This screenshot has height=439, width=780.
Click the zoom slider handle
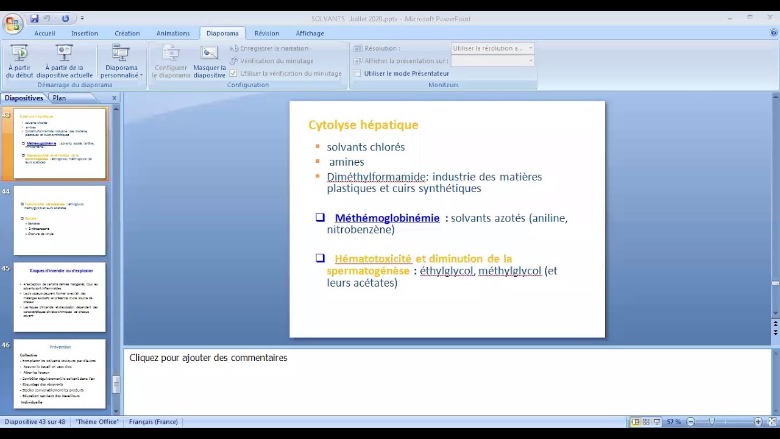point(711,422)
